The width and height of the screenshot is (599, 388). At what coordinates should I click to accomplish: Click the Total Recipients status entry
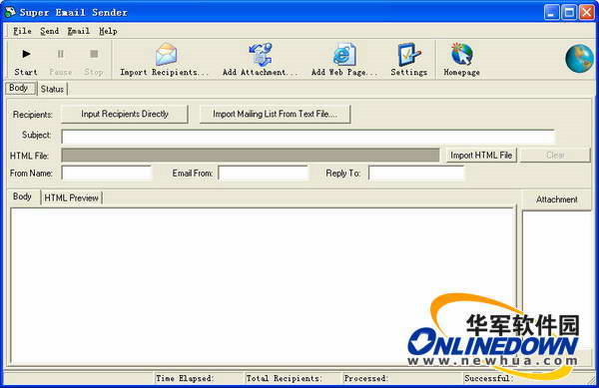click(285, 378)
